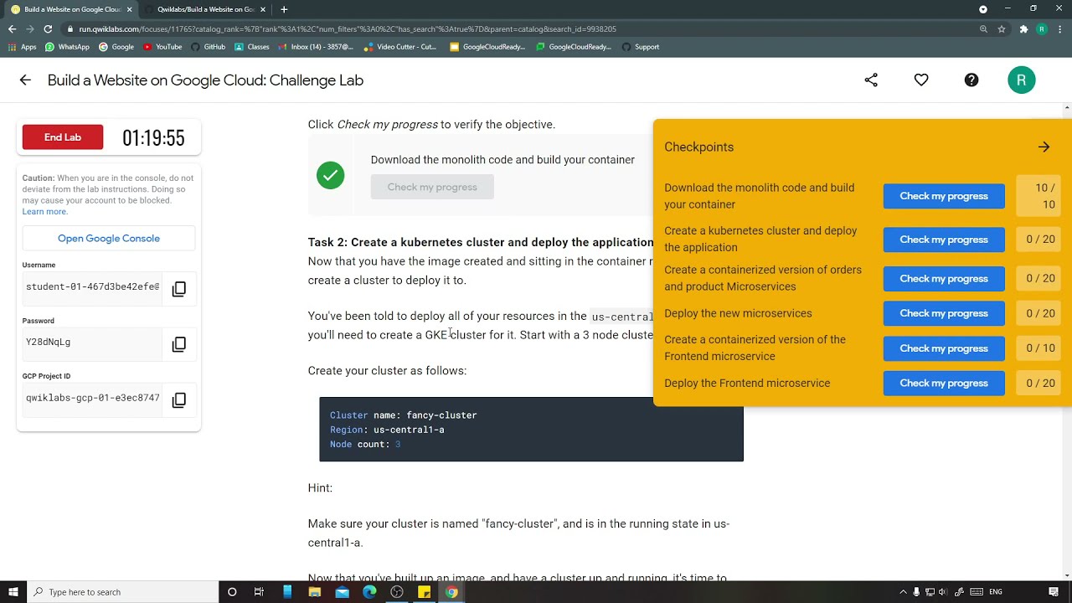
Task: Click the lab timer 01:19:55
Action: click(x=153, y=138)
